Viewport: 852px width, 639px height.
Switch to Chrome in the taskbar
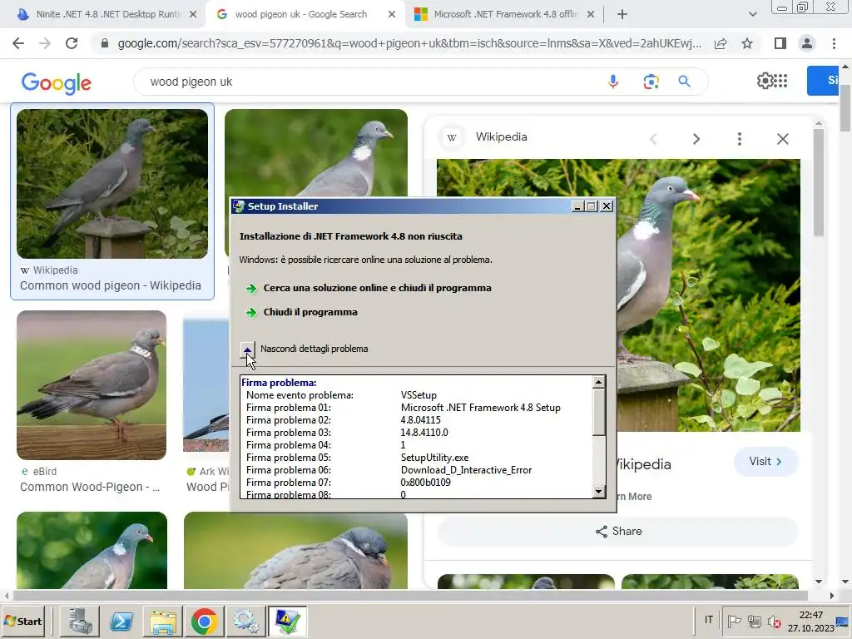point(205,621)
